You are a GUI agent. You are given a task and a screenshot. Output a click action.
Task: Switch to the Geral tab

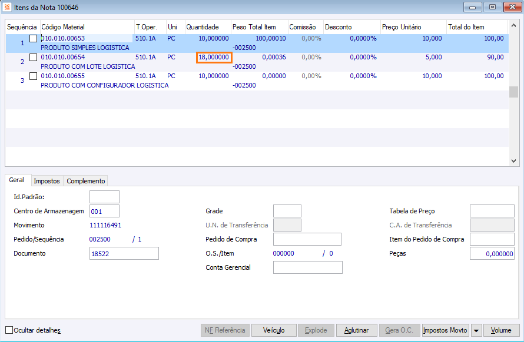click(16, 180)
